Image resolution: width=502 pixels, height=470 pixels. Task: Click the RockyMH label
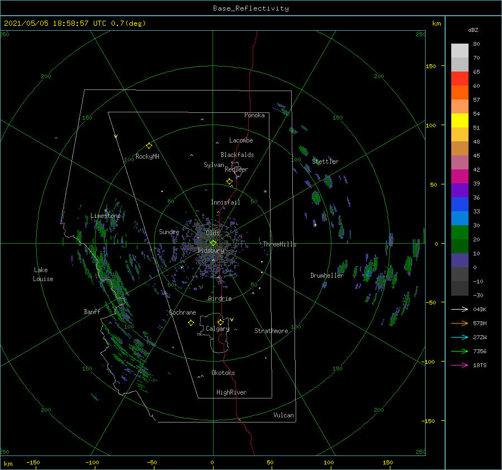[x=148, y=156]
